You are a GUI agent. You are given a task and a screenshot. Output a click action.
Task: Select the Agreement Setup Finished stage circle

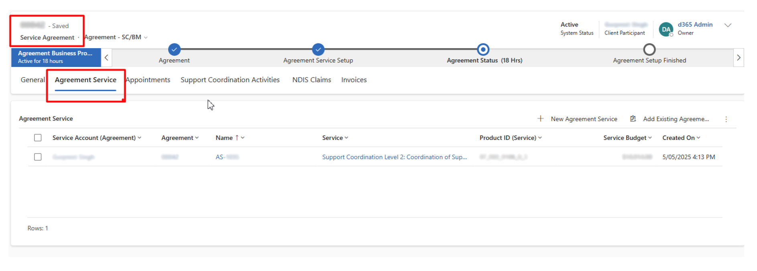pyautogui.click(x=649, y=49)
